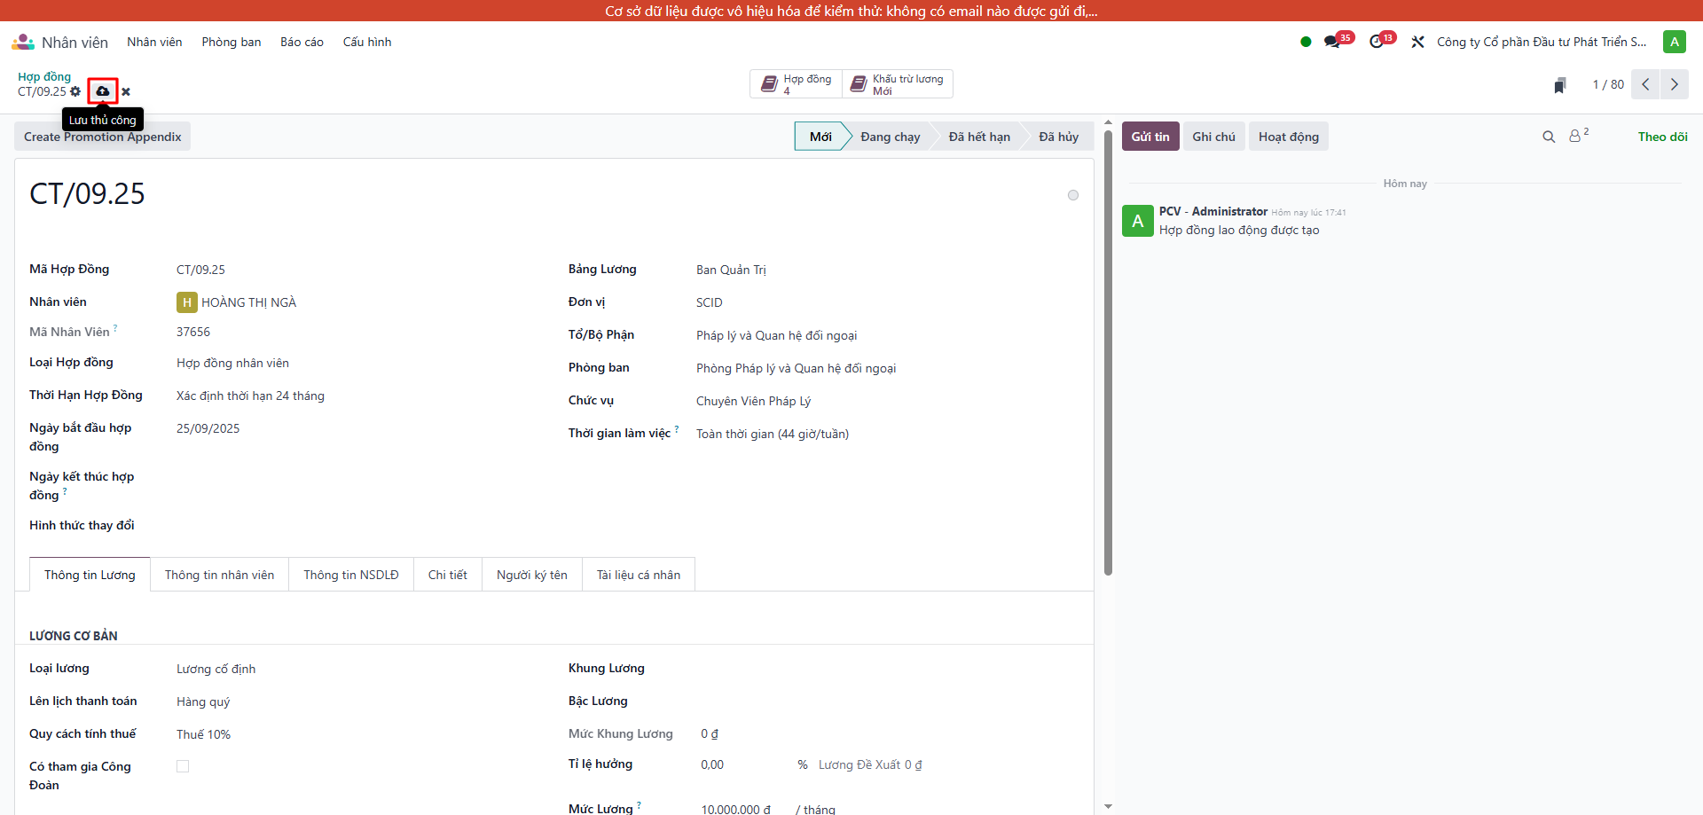The image size is (1703, 815).
Task: Open the company switcher Công ty Cổ phần Đầu tư
Action: coord(1542,42)
